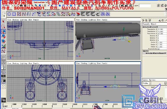Open the Display dropdown in the layer editor
The width and height of the screenshot is (167, 109).
click(147, 83)
